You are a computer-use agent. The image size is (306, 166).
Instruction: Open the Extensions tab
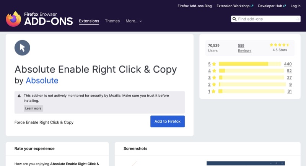click(x=89, y=21)
